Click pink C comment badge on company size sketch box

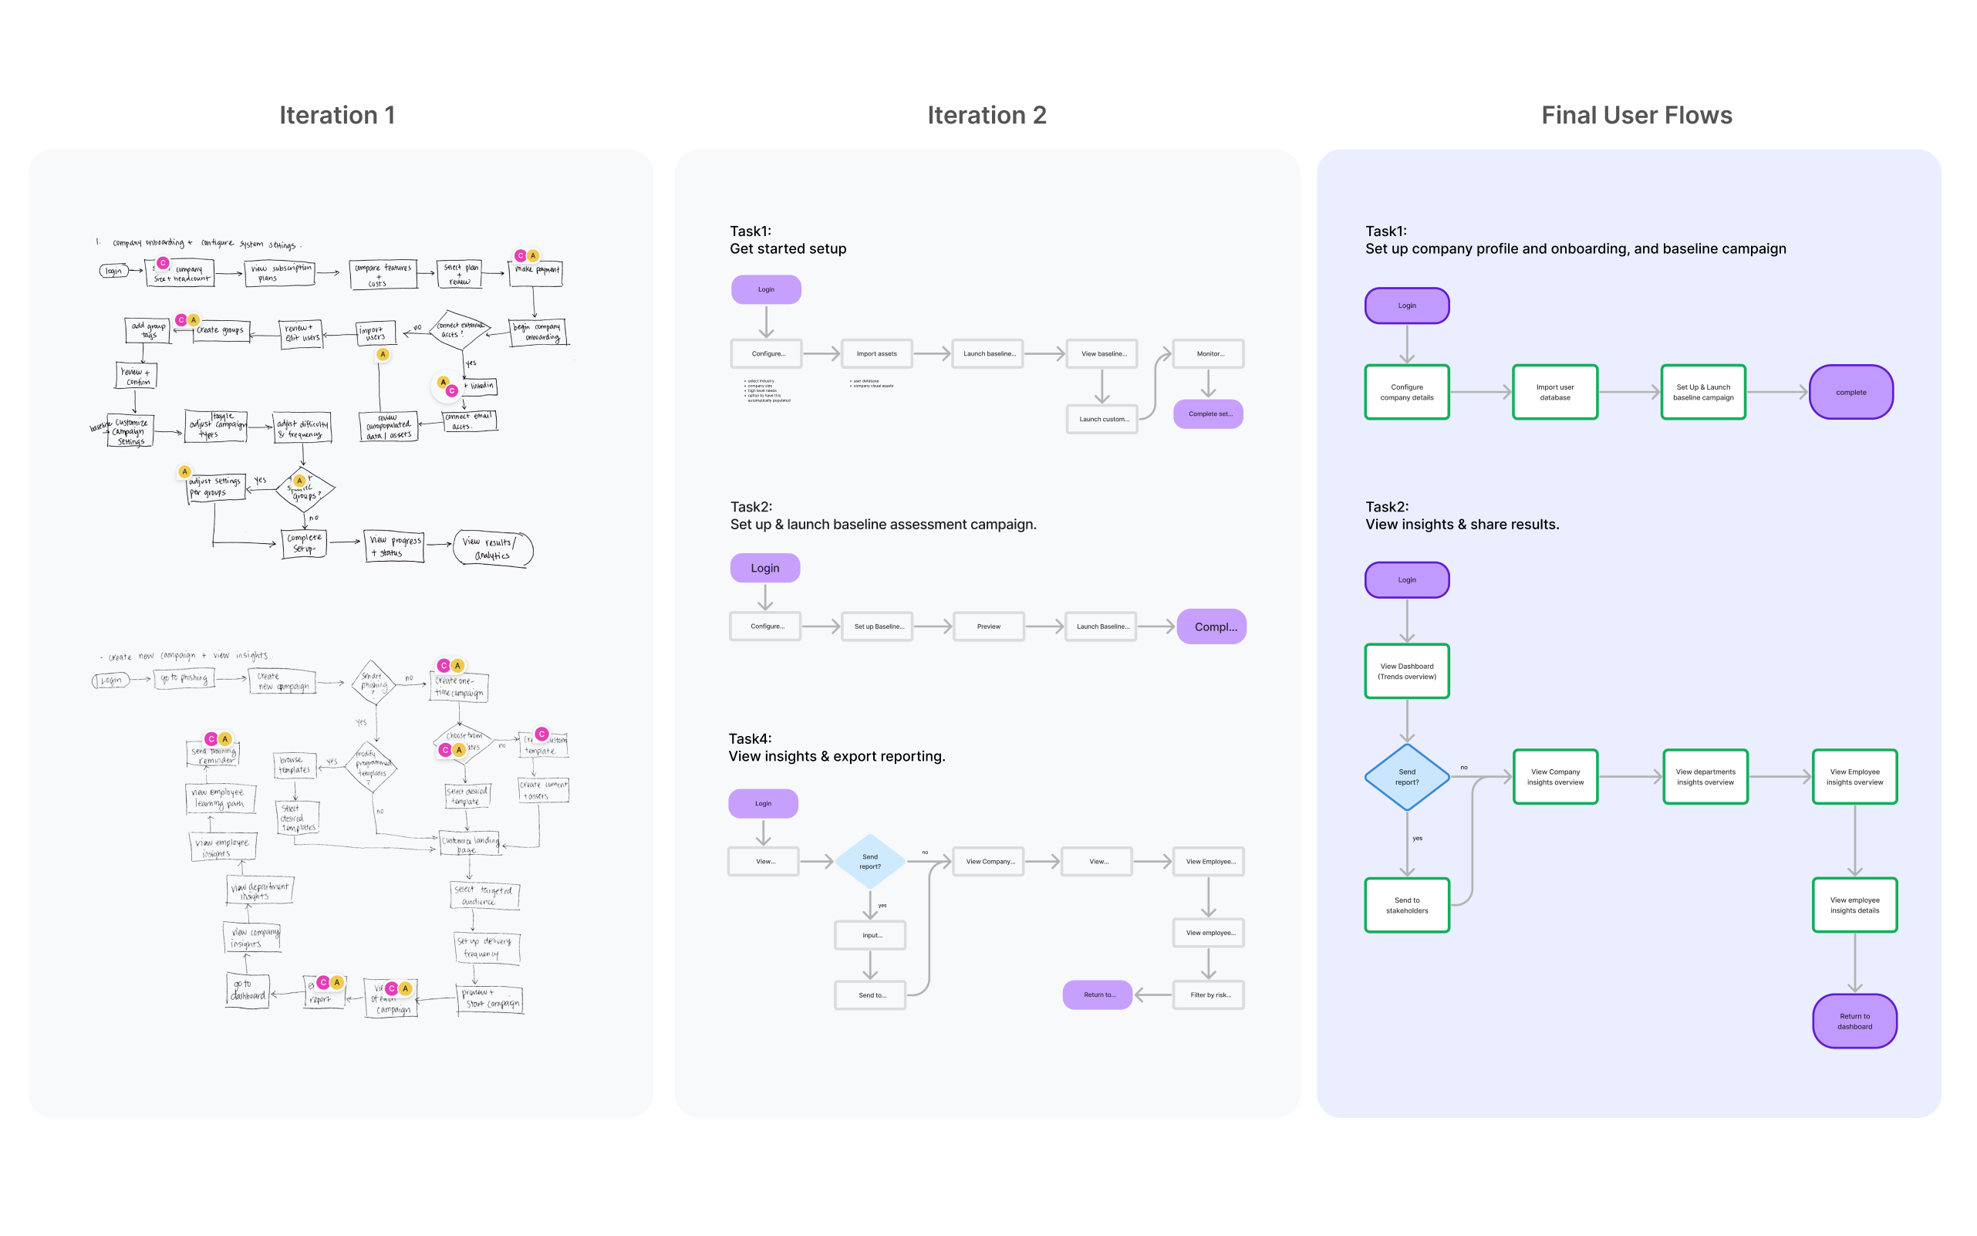click(163, 263)
